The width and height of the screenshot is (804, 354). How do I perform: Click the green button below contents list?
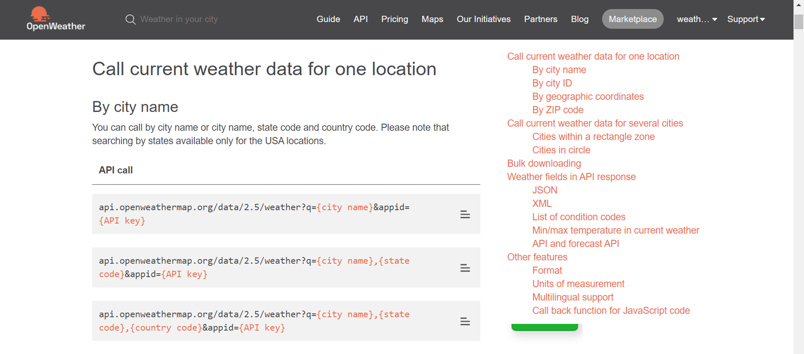coord(544,327)
